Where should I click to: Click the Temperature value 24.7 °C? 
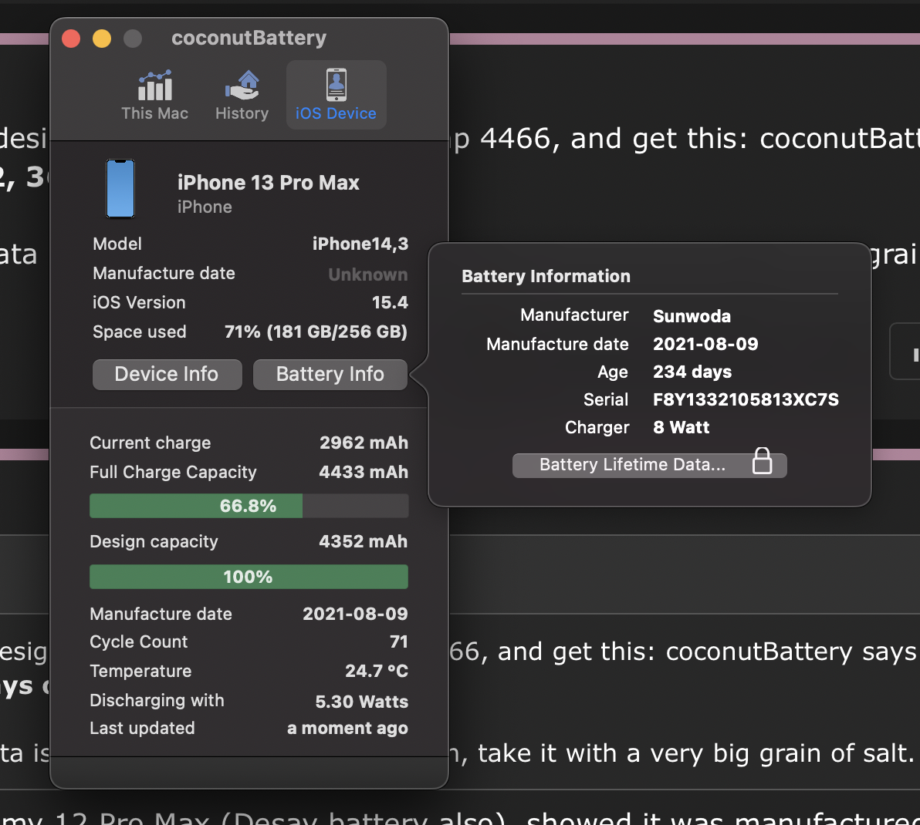377,670
